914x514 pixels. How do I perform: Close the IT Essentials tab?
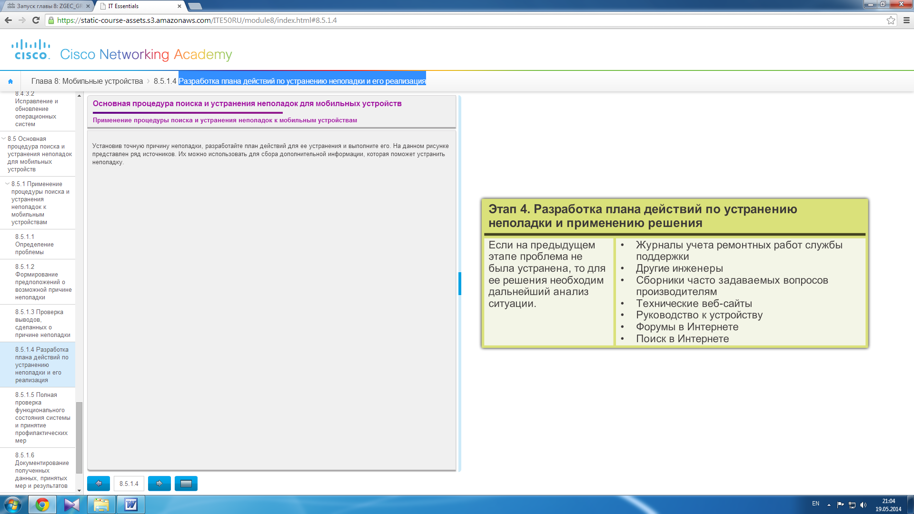179,6
